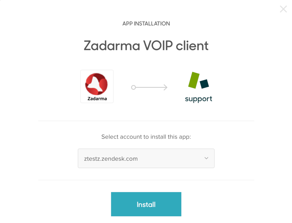Click the "support" wordmark
292x223 pixels.
tap(199, 99)
